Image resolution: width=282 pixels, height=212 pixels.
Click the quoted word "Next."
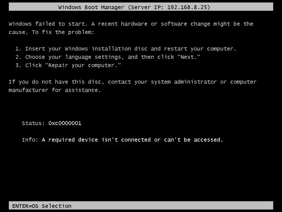[189, 57]
